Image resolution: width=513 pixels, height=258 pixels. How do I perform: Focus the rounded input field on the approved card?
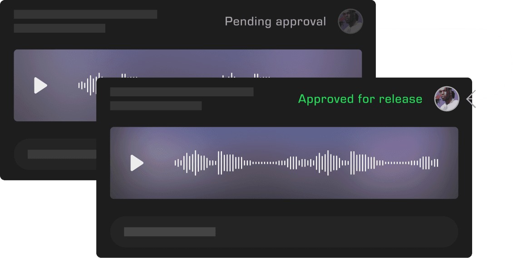[284, 232]
